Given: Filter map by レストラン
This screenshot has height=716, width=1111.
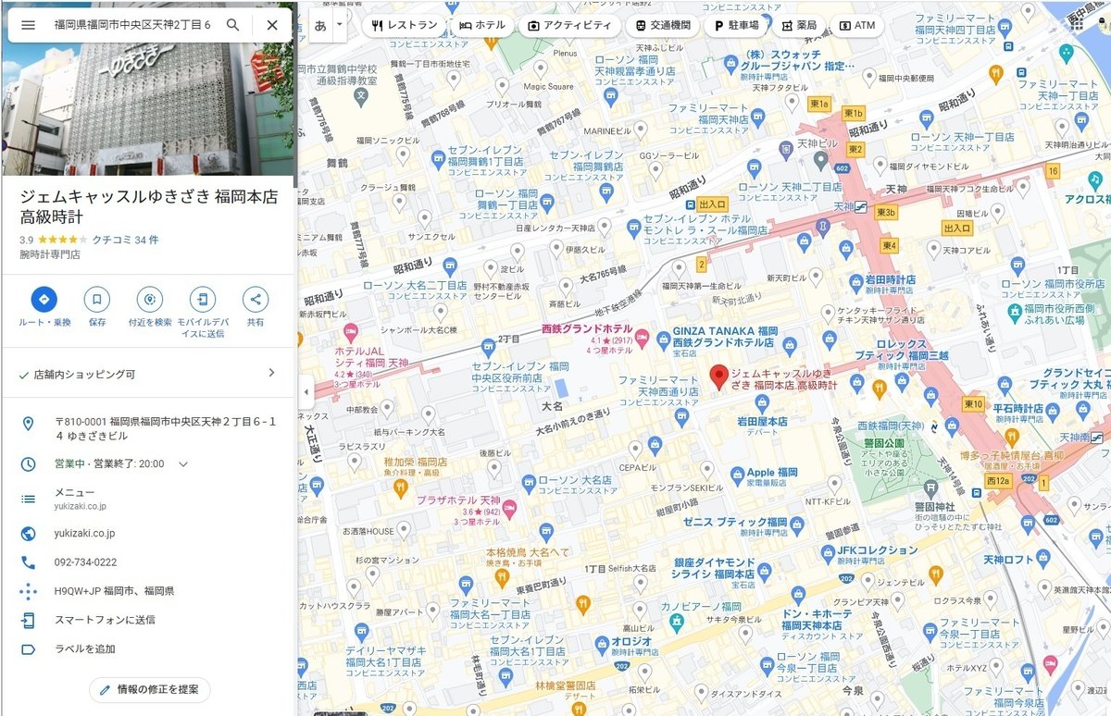Looking at the screenshot, I should pyautogui.click(x=405, y=25).
